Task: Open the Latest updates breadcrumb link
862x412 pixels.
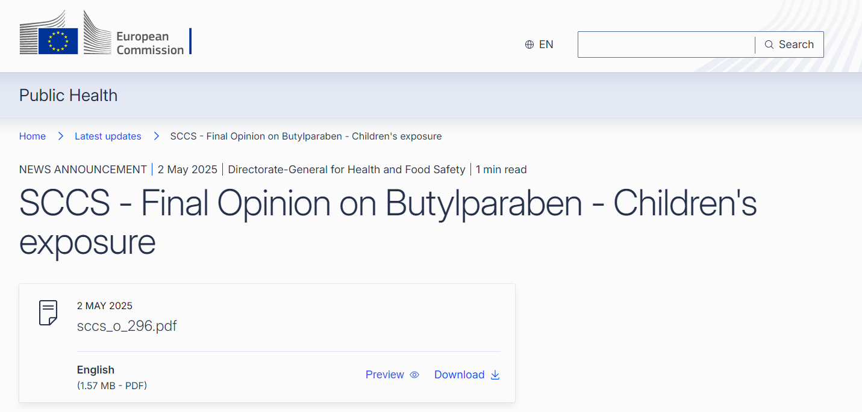Action: [108, 137]
